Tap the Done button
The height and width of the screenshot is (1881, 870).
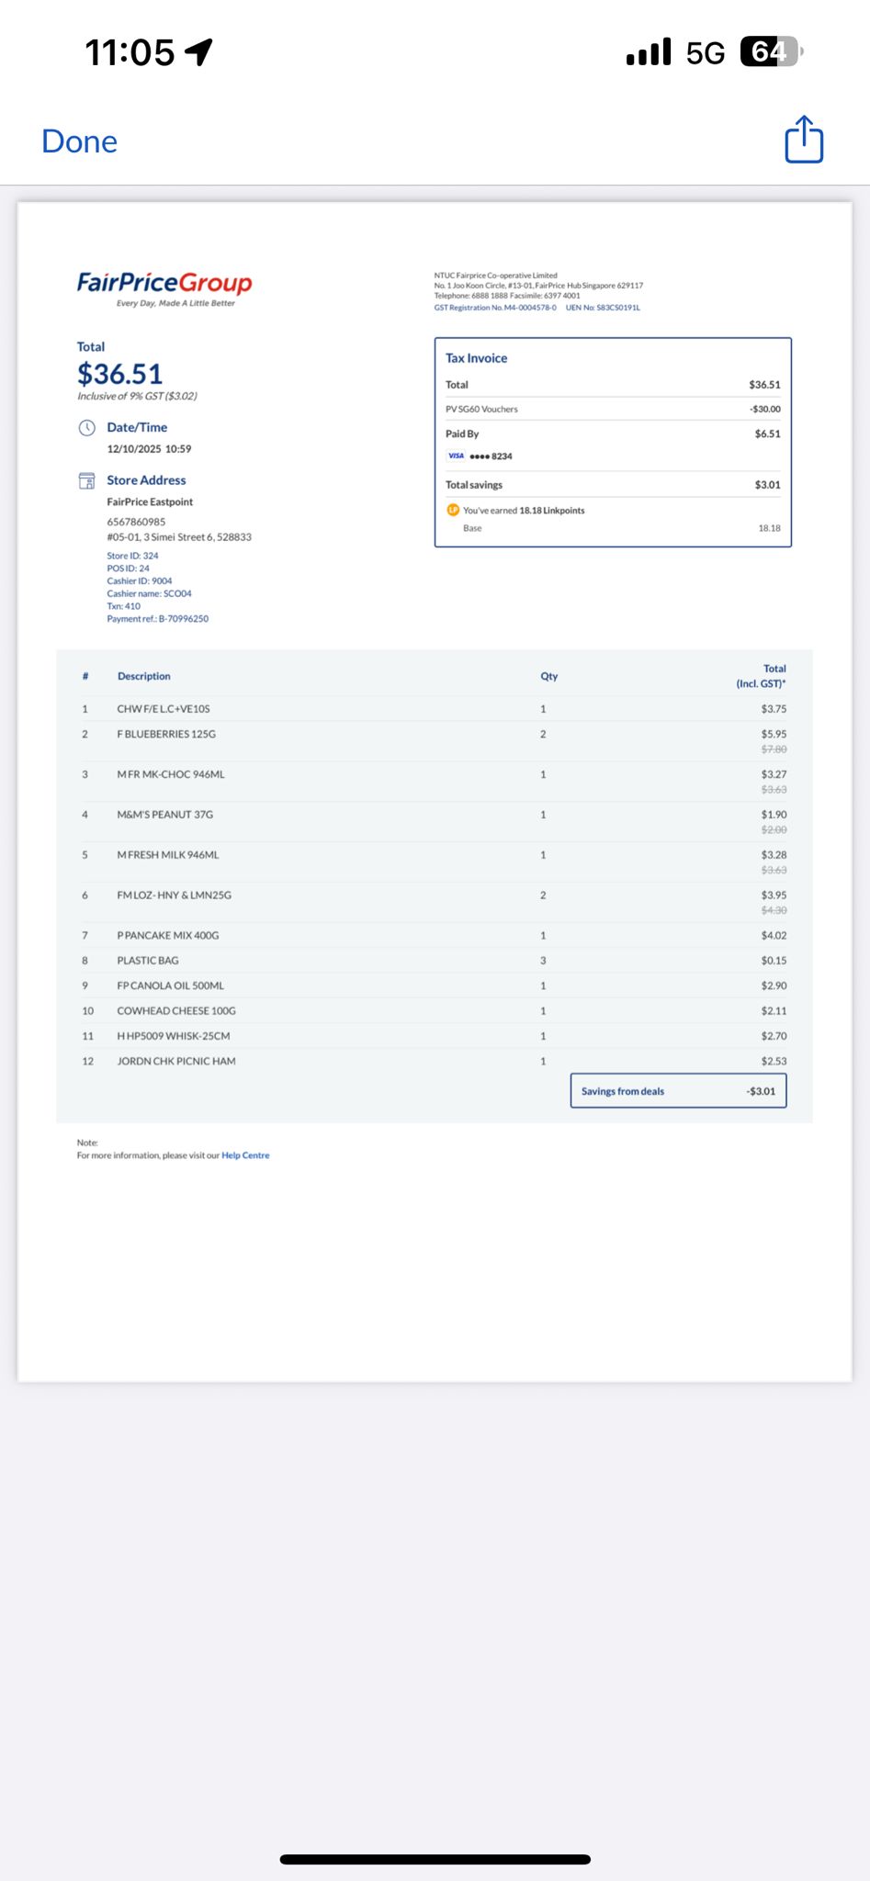(80, 141)
